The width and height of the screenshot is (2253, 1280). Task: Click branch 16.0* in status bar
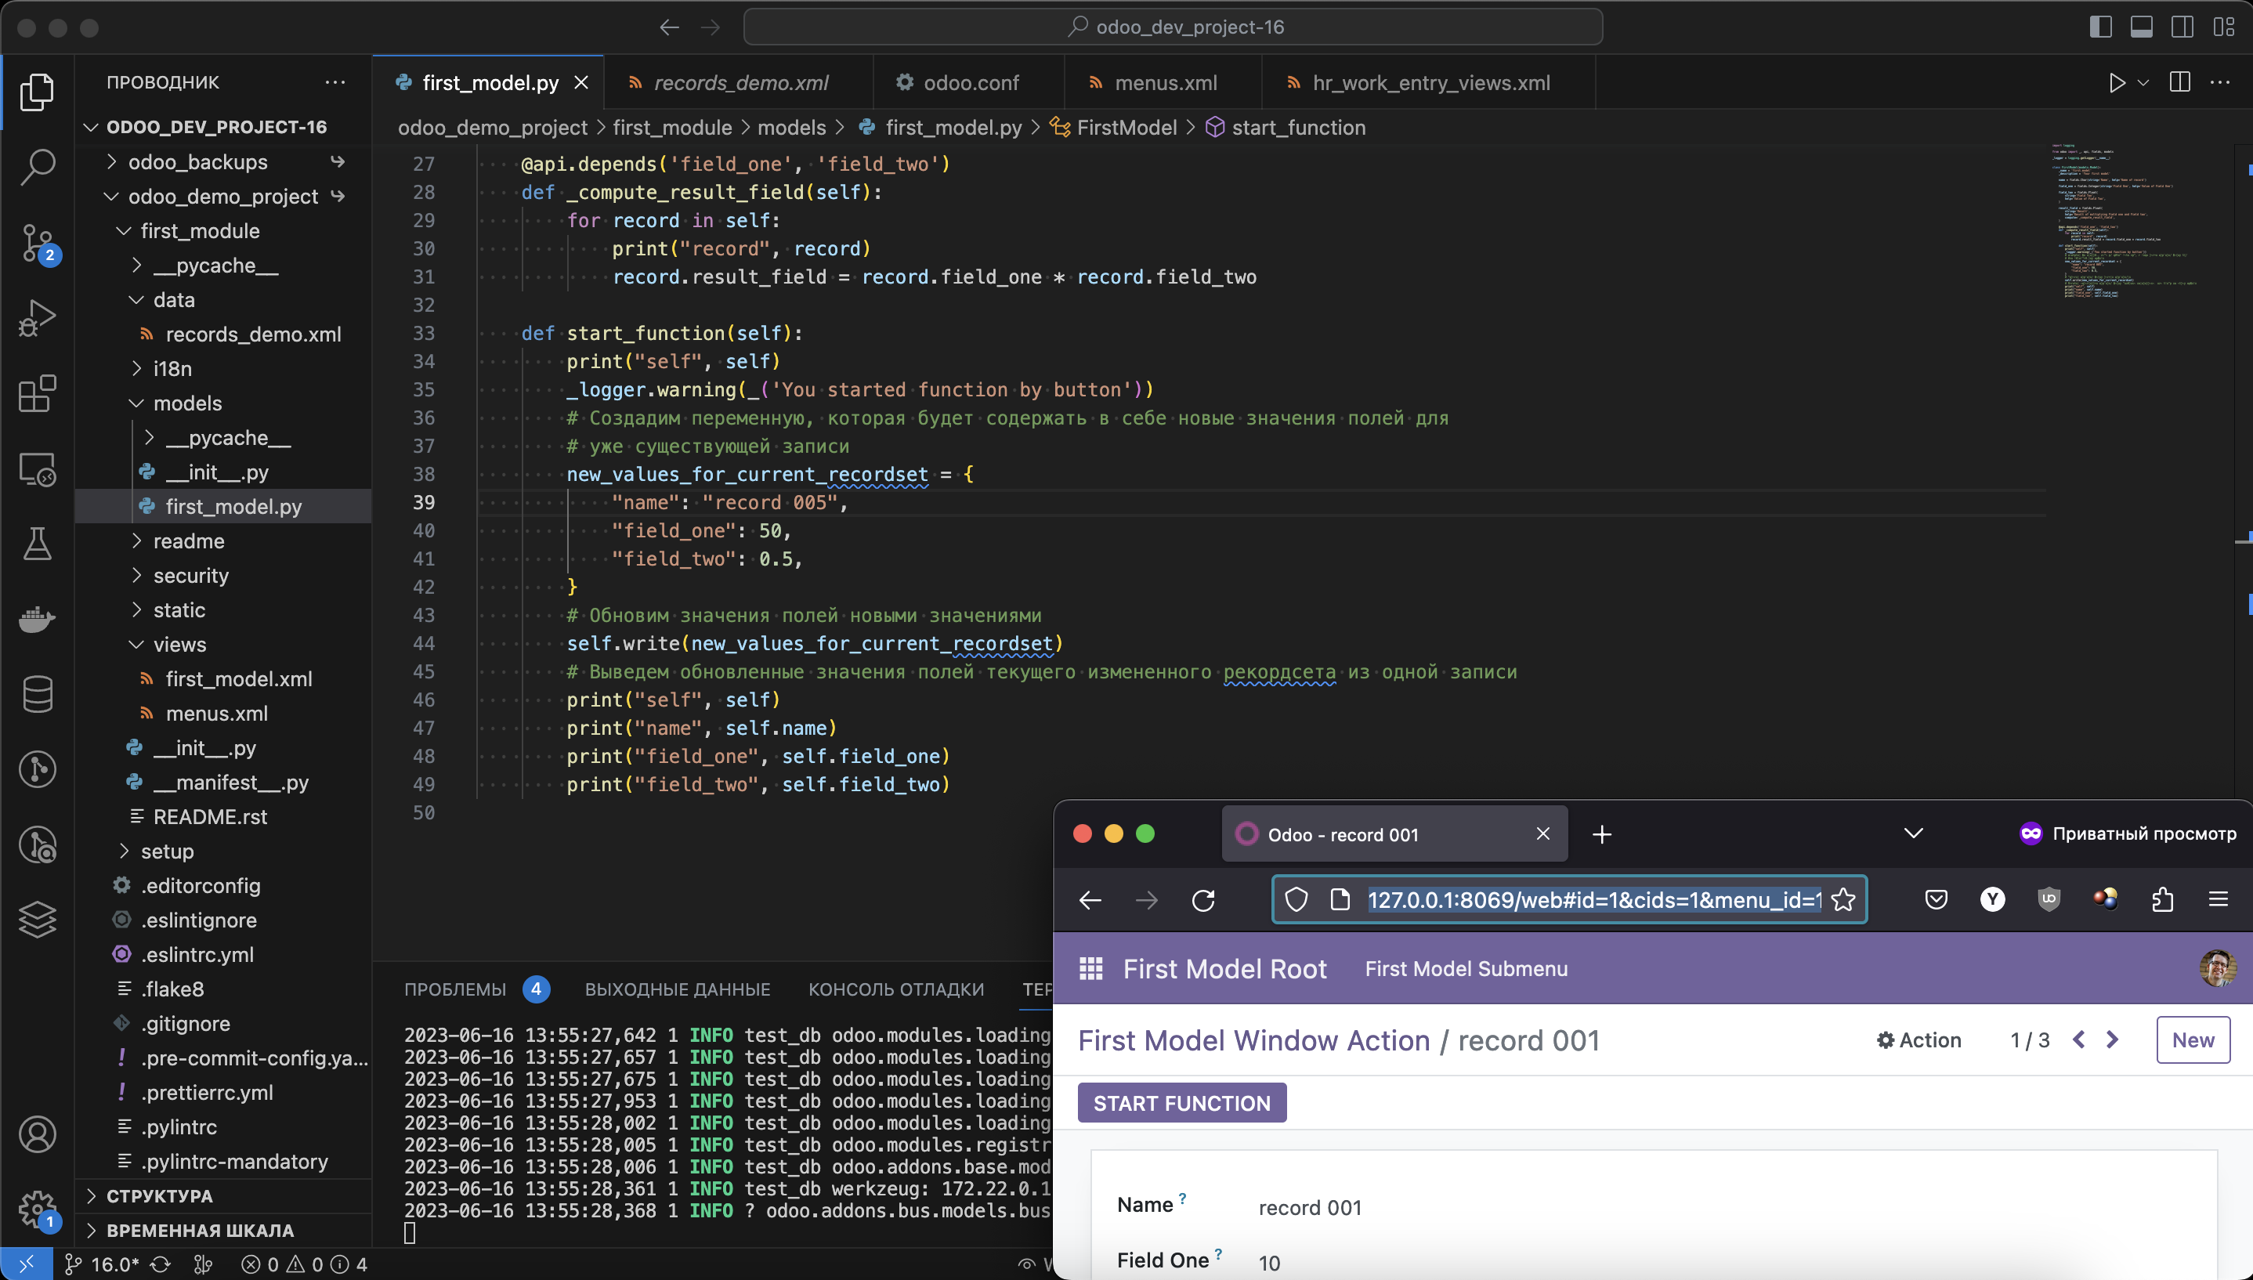coord(102,1264)
